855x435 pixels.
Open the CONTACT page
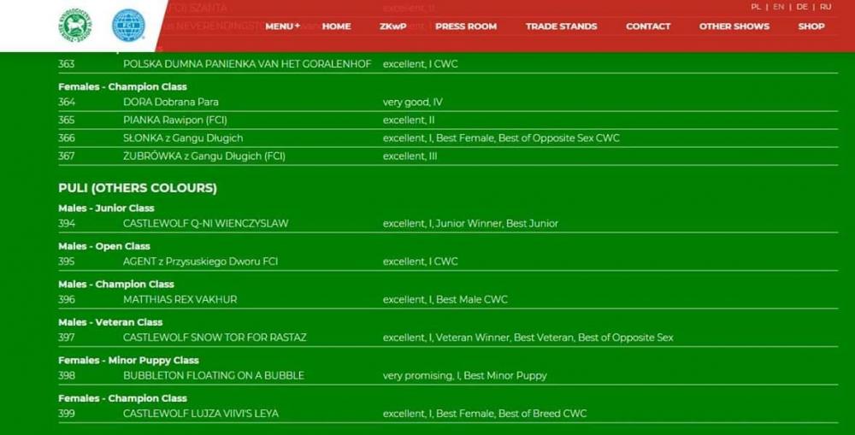(x=648, y=26)
